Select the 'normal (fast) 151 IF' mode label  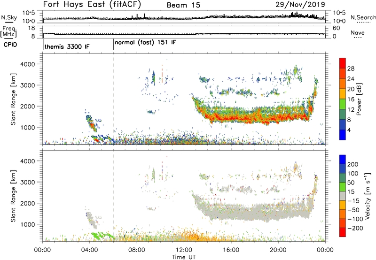click(145, 43)
